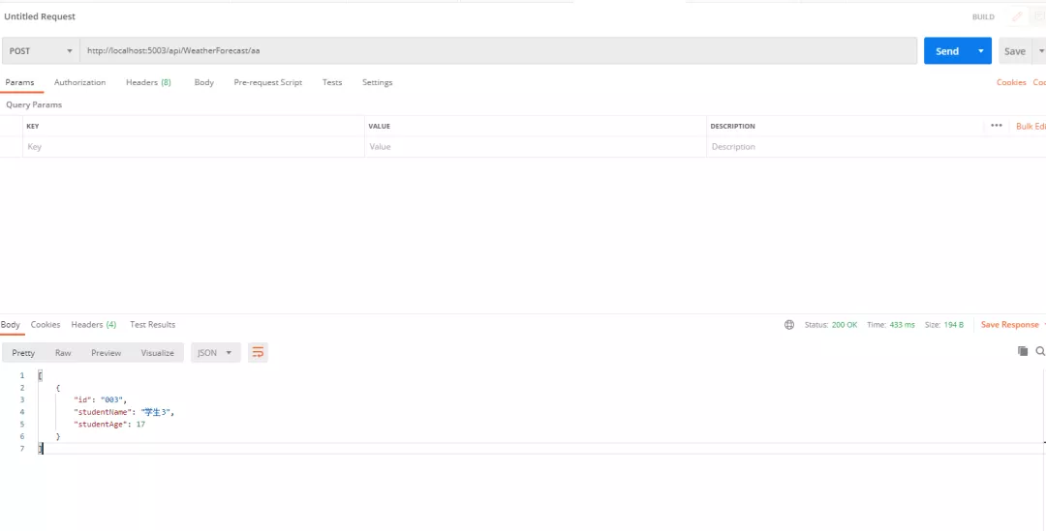Send the request with Send button
Viewport: 1046px width, 531px height.
pyautogui.click(x=947, y=50)
